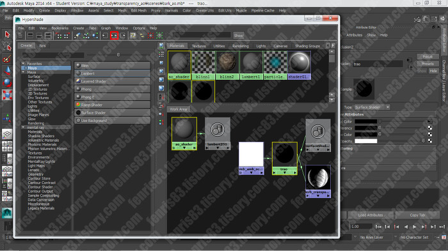This screenshot has width=448, height=251.
Task: Set swatches to extra large size
Action: point(161,88)
